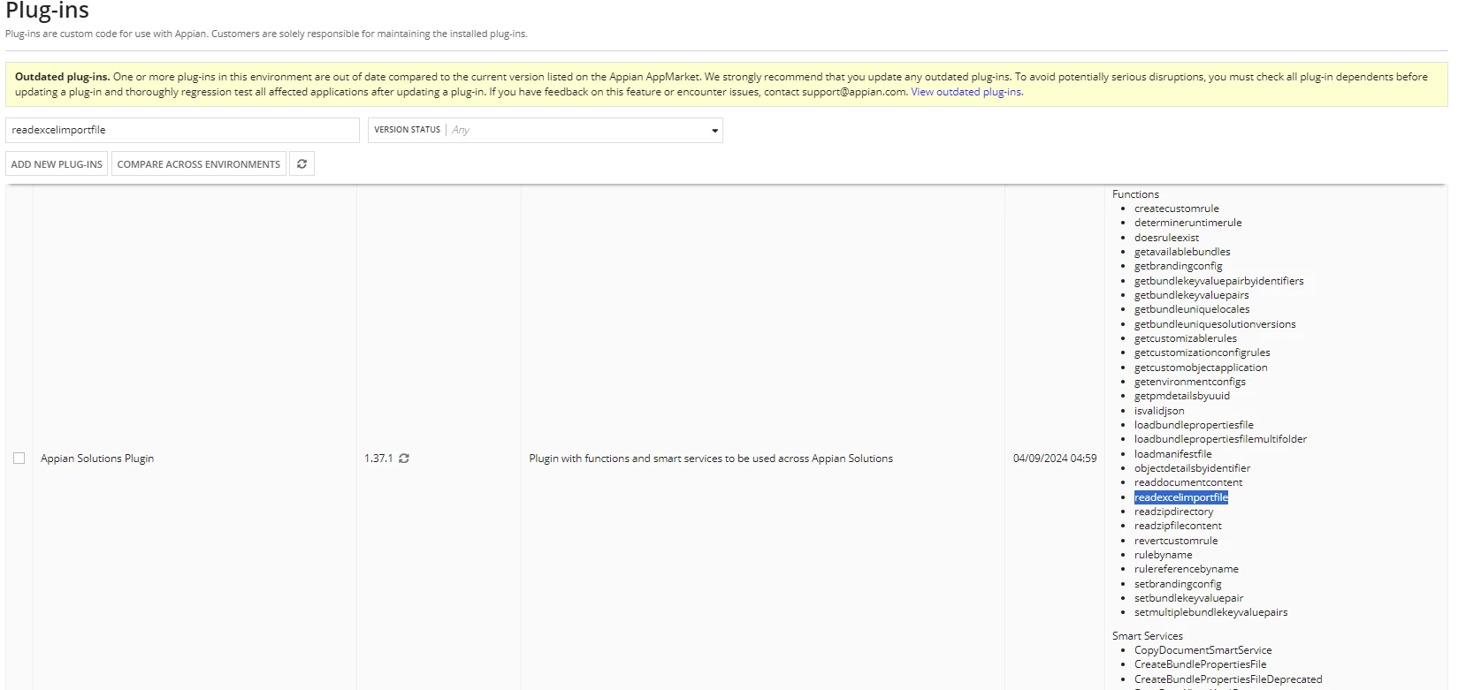Click the readdocumentcontent function entry
The height and width of the screenshot is (690, 1466).
coord(1188,482)
